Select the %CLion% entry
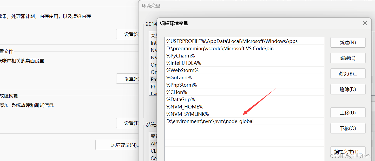The image size is (375, 161). tap(244, 92)
